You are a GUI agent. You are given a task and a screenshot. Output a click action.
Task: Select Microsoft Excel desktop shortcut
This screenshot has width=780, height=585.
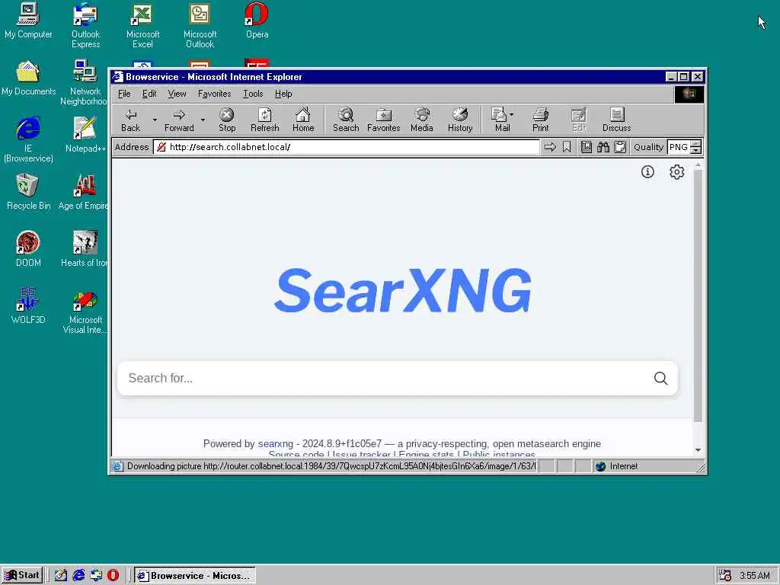(x=142, y=25)
